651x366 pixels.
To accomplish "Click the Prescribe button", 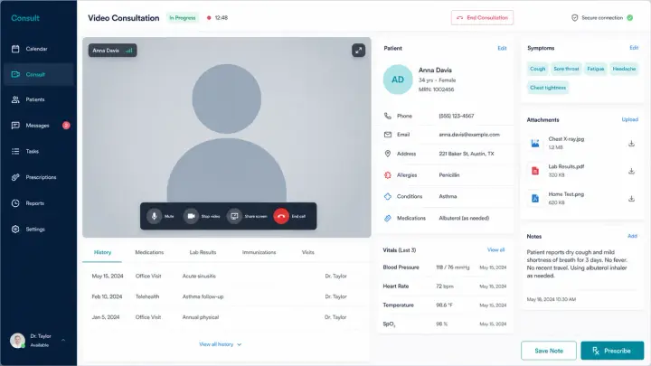I will point(612,351).
